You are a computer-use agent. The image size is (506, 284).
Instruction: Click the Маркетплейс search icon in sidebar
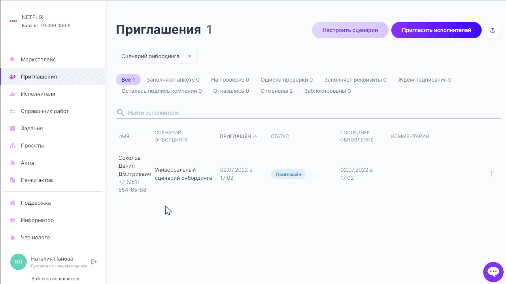(x=13, y=60)
